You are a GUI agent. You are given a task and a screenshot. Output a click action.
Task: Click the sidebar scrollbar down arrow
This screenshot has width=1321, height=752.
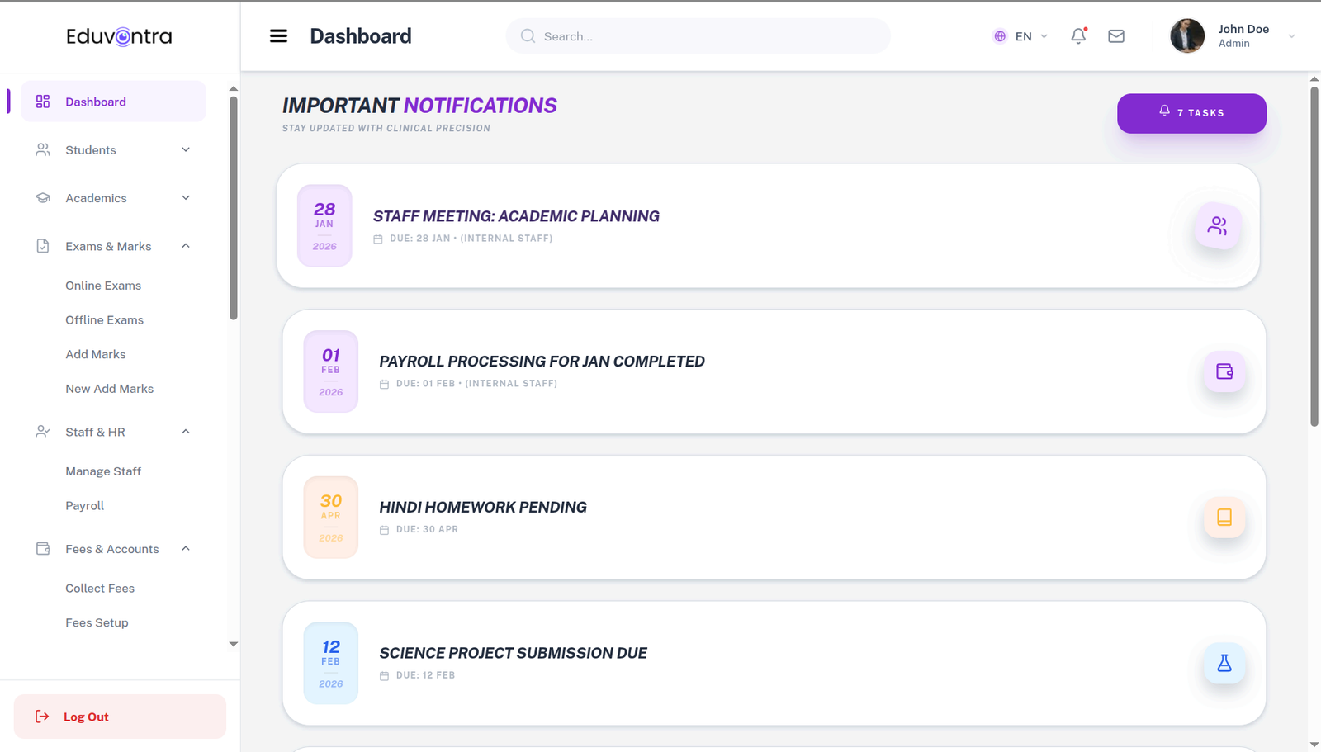click(x=233, y=644)
